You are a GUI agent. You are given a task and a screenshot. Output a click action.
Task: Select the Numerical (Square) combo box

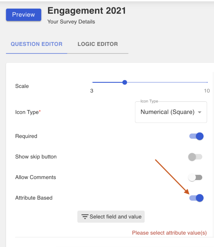click(x=171, y=112)
